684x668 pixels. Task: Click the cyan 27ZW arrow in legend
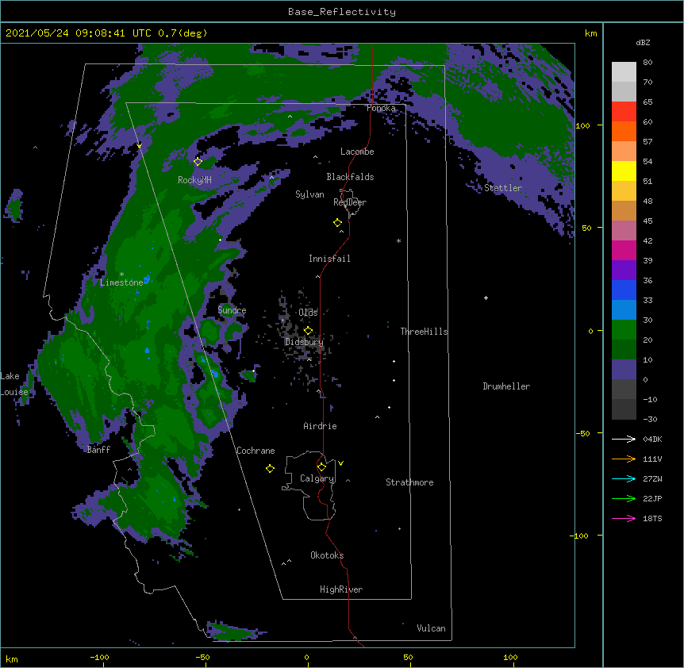624,478
